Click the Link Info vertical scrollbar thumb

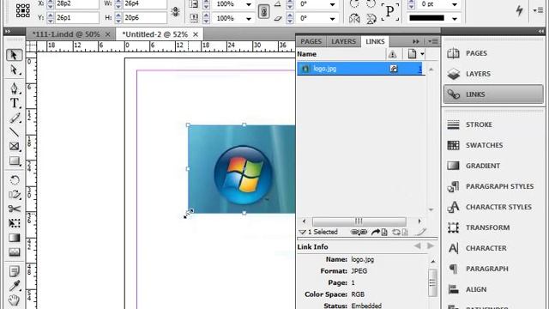[432, 282]
